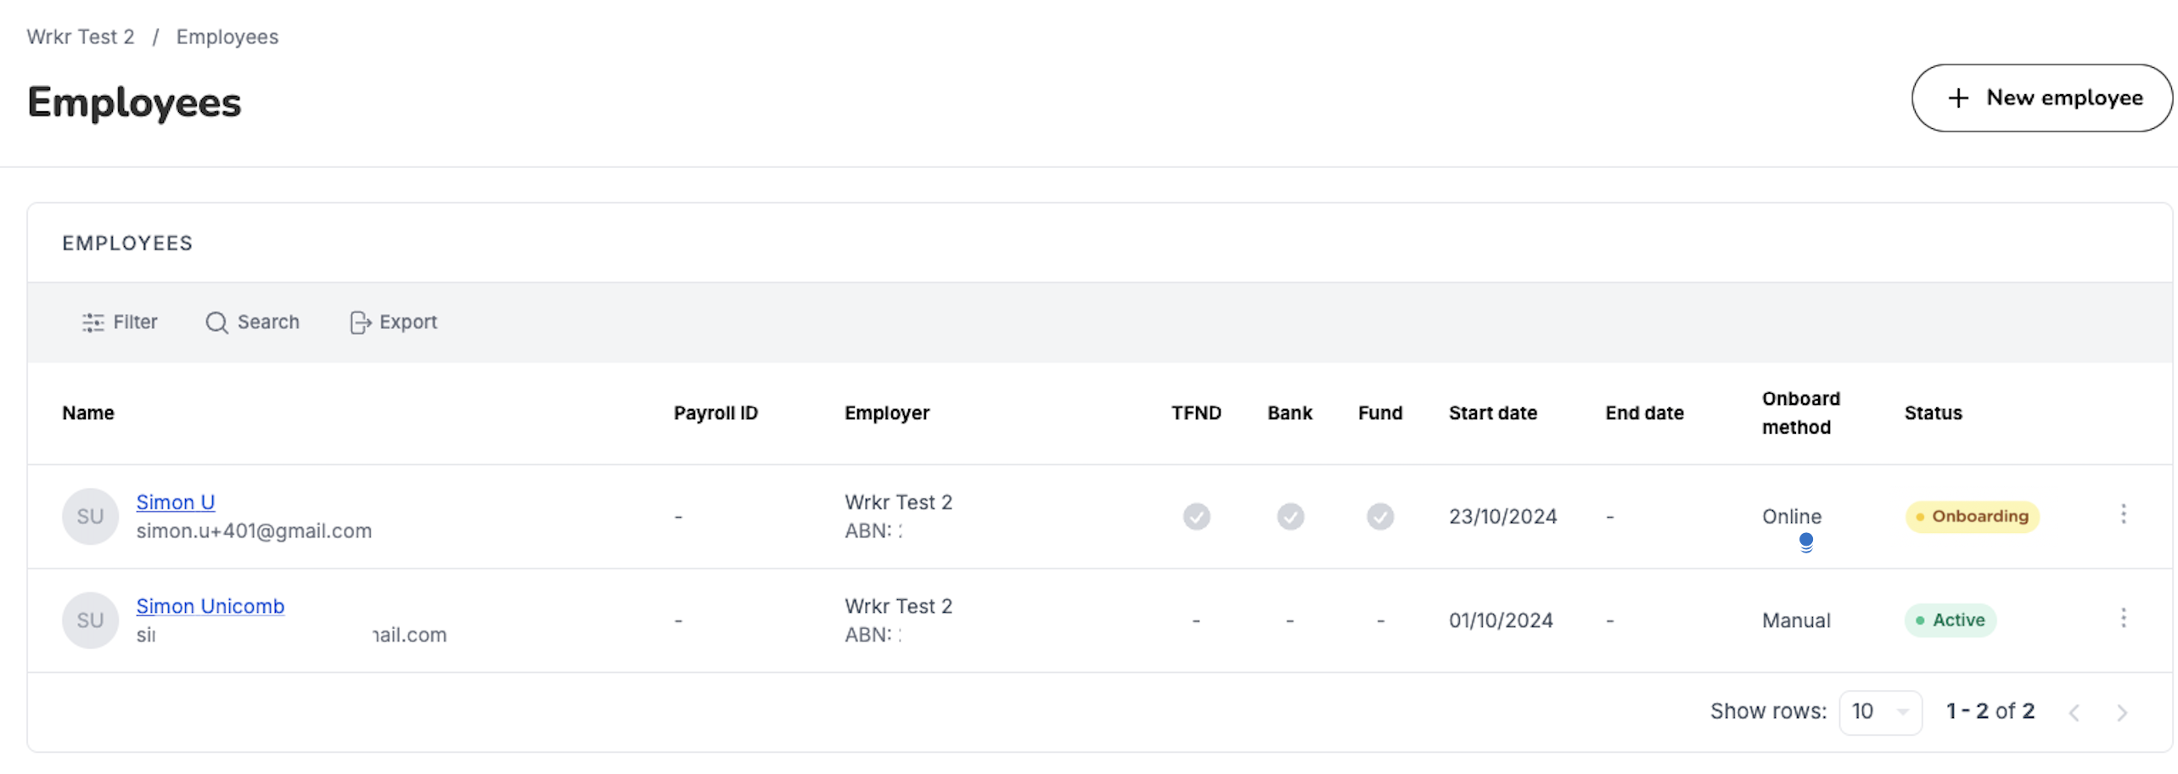Click the Bank check icon for Simon U
This screenshot has height=774, width=2178.
1290,516
